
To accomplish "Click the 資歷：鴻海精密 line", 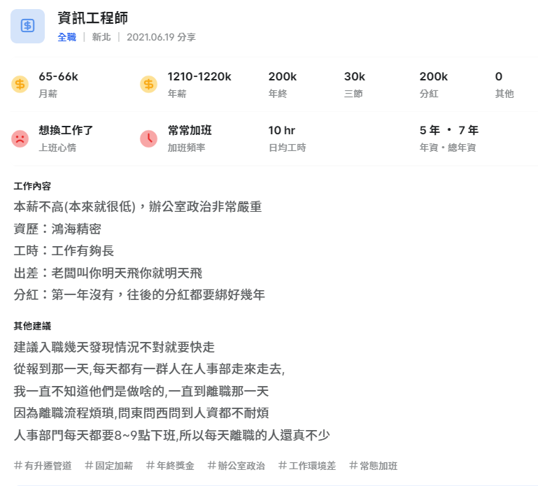I will coord(57,229).
